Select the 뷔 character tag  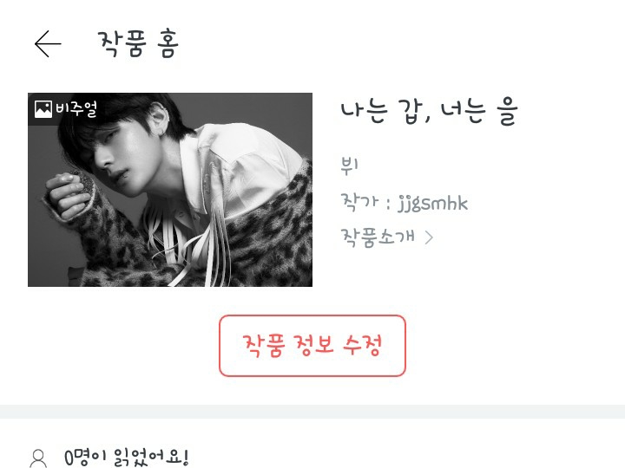(350, 166)
